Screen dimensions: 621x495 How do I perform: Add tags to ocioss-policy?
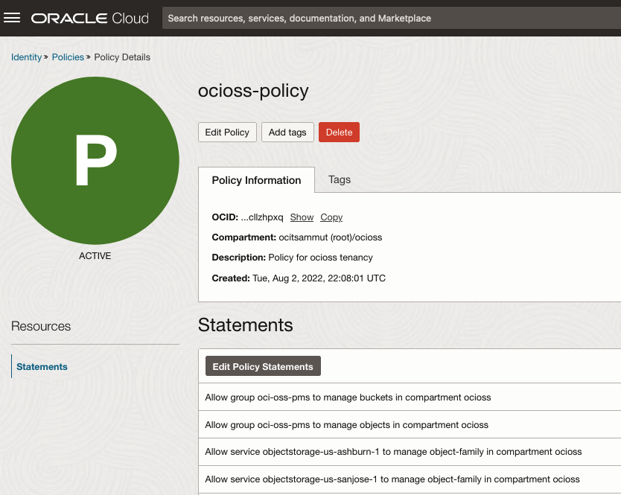point(287,132)
